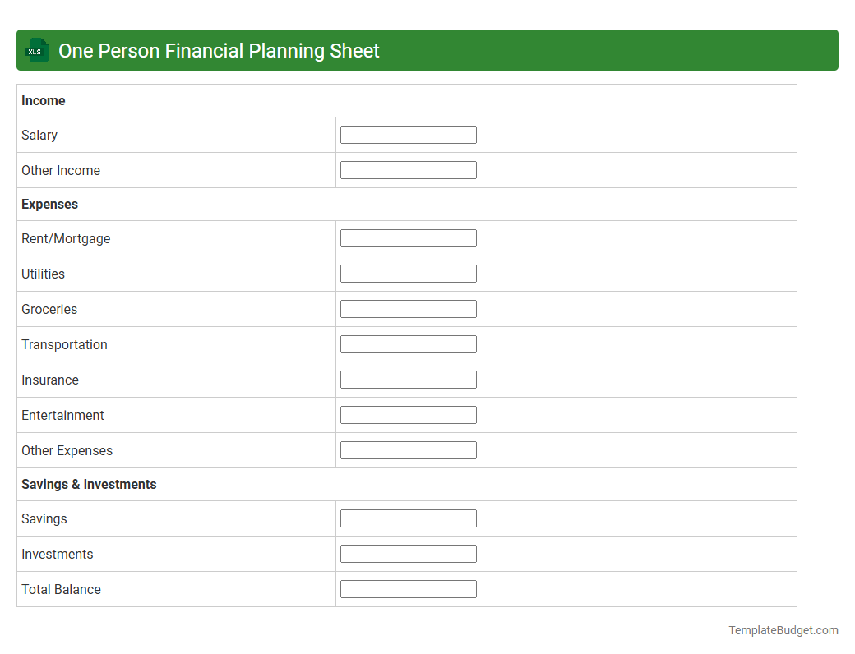Click the Income section header

click(x=44, y=100)
